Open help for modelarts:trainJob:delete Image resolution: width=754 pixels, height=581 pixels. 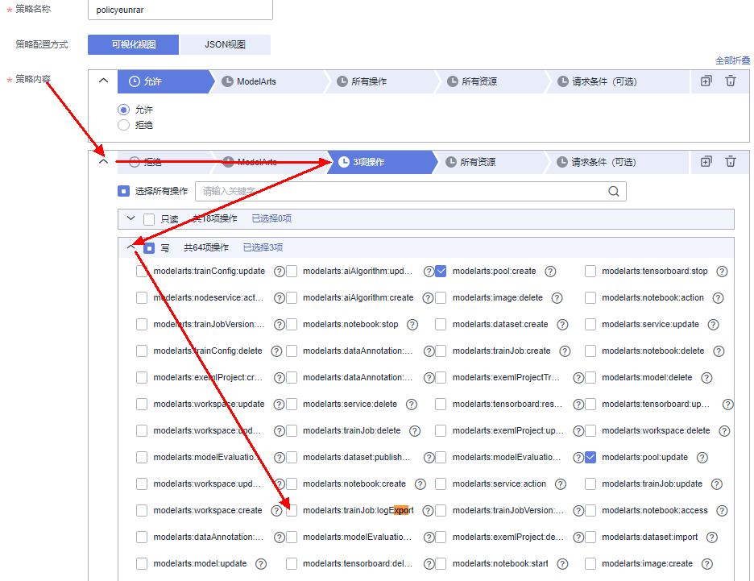415,431
